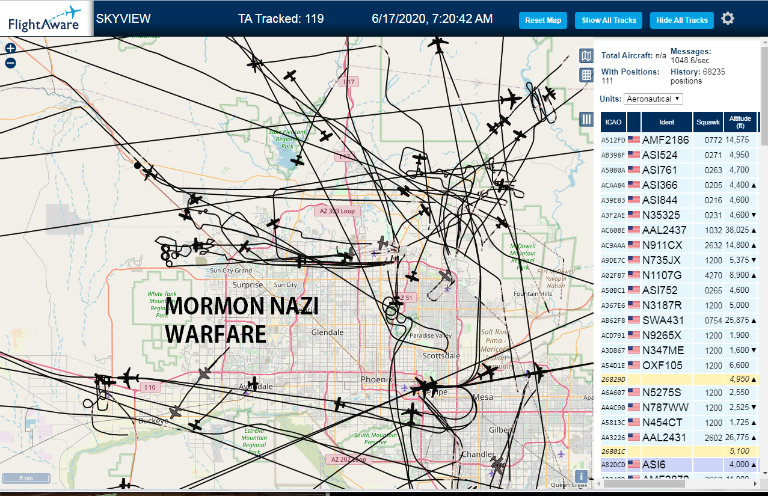Toggle the sidebar columns icon
The width and height of the screenshot is (768, 496).
[586, 119]
